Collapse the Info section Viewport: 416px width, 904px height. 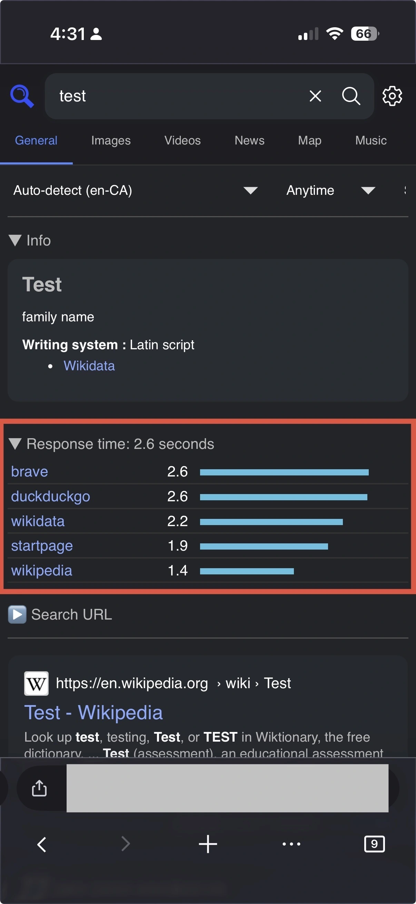[30, 241]
